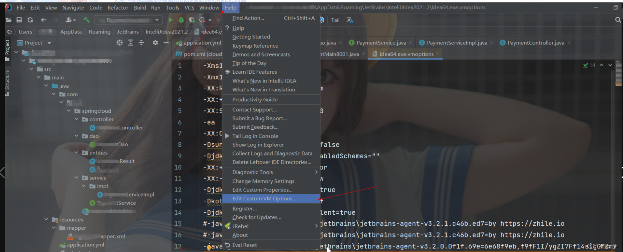Switch to the PaymentServiceImpl.java tab

456,43
